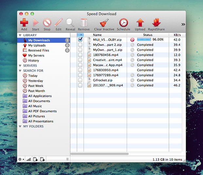Stop the MIUI_V5 download via red icon

point(132,40)
